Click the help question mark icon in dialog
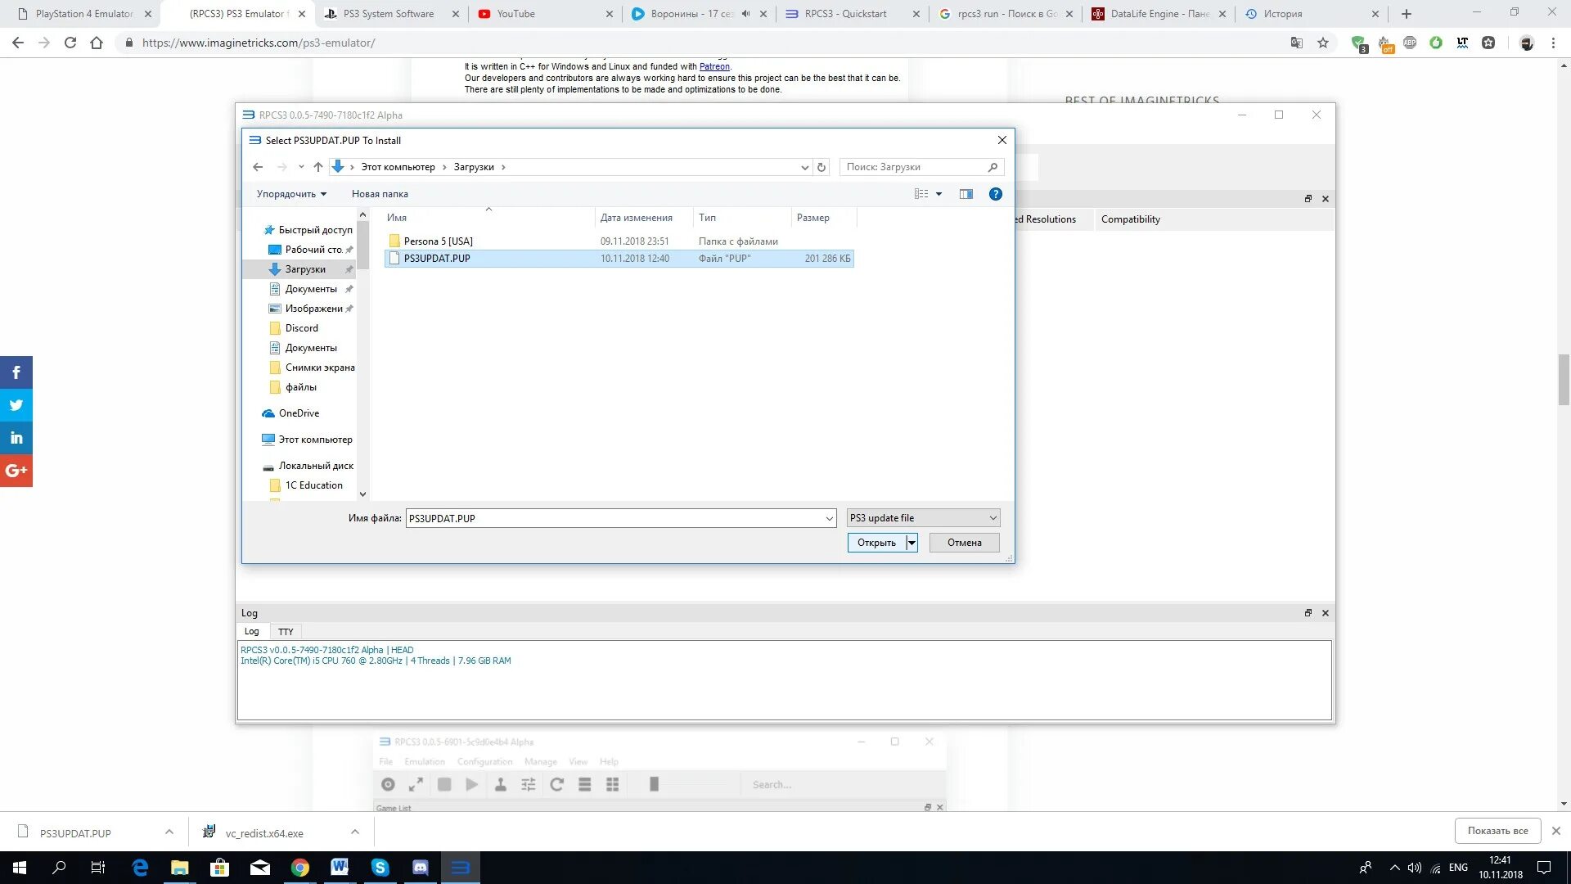The width and height of the screenshot is (1571, 884). click(995, 194)
